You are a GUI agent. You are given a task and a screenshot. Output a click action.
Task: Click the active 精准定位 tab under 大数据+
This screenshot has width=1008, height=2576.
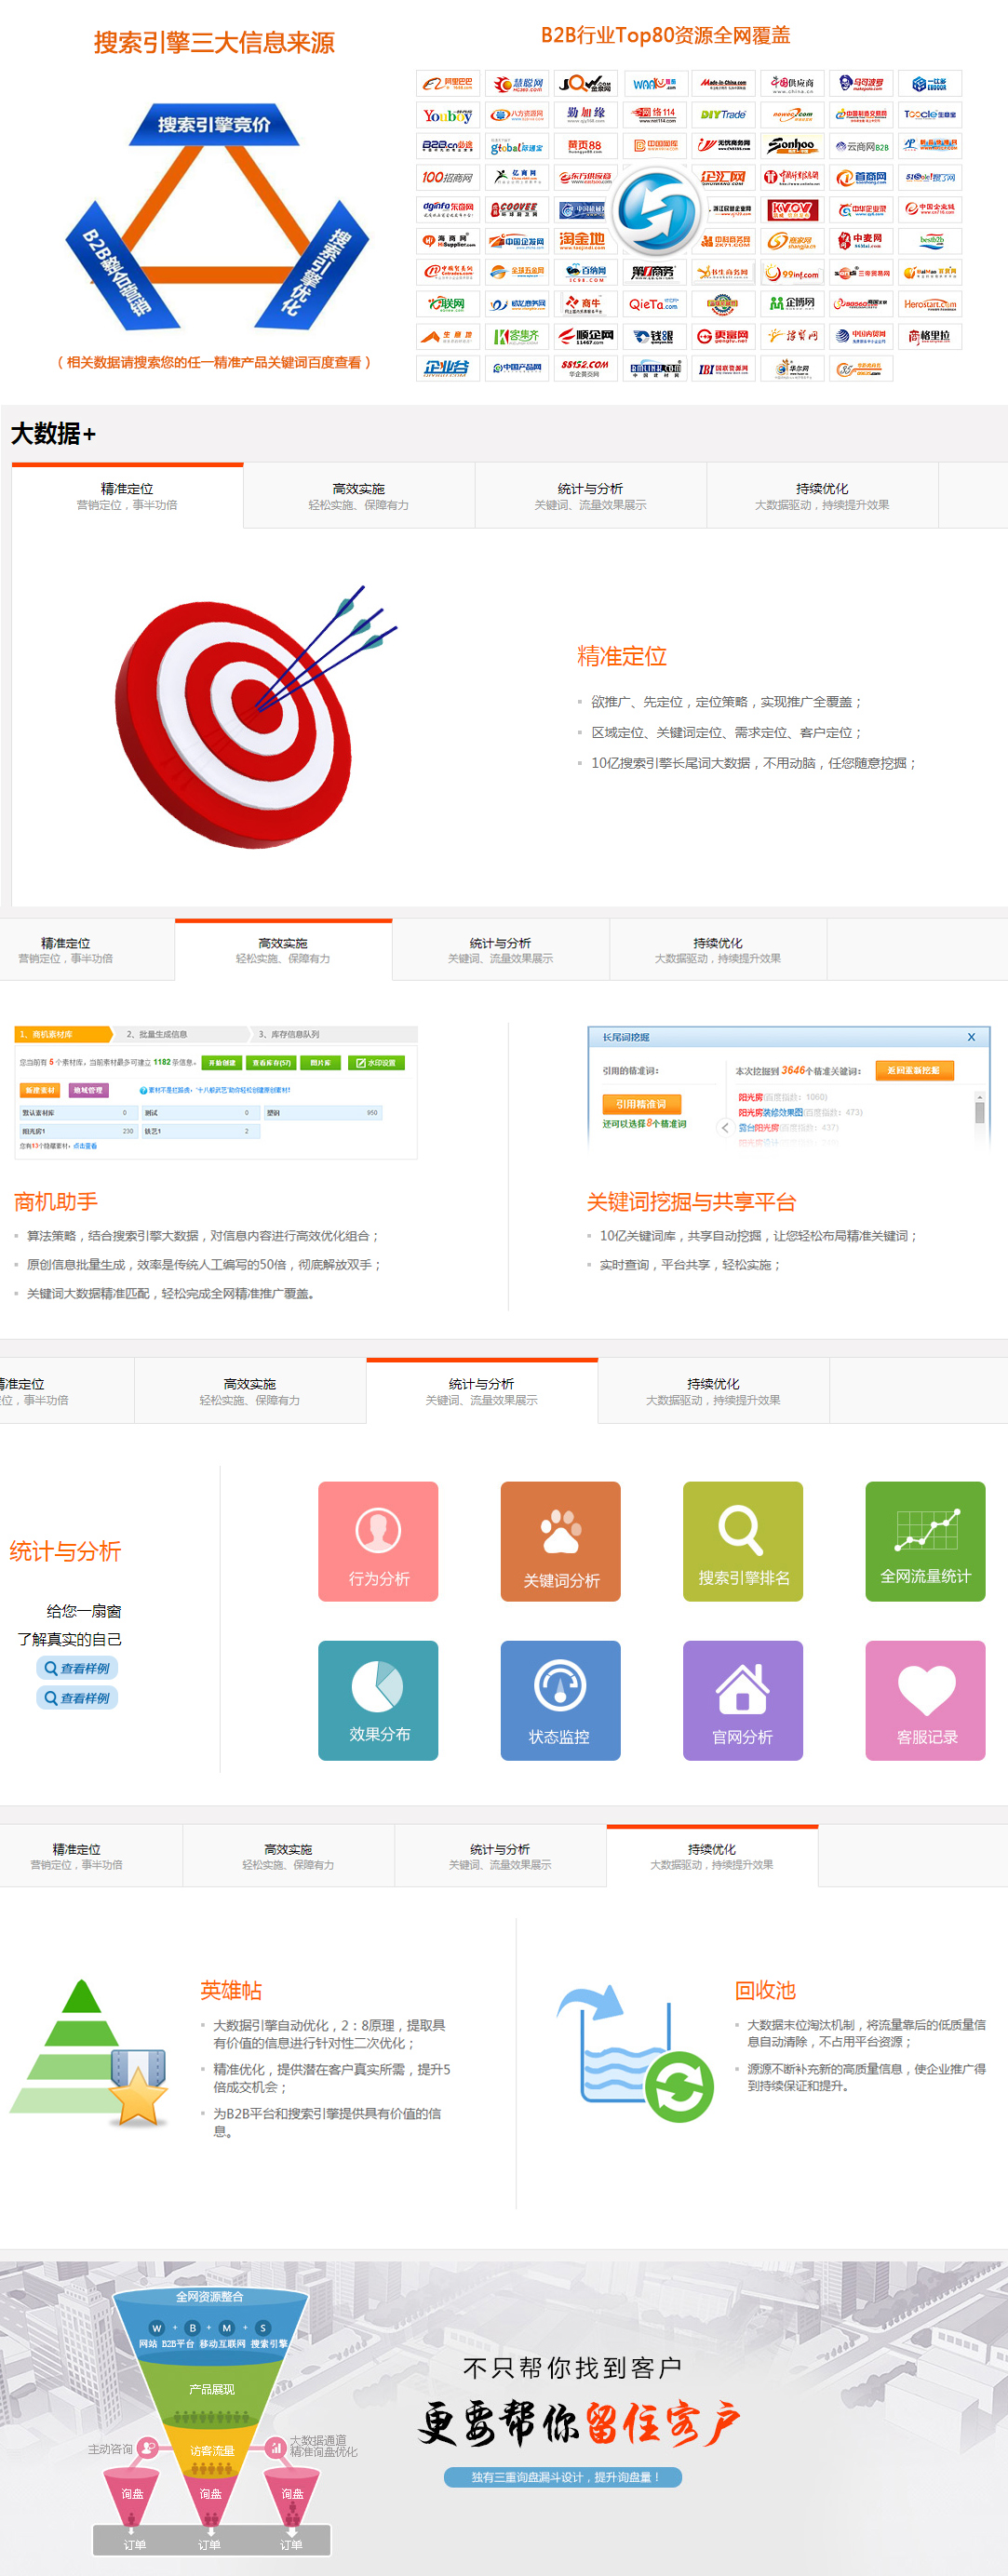[x=127, y=496]
